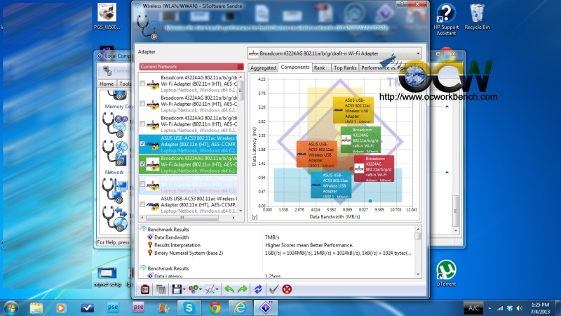This screenshot has height=316, width=561.
Task: Check the faded light-blue Broadcom row checkbox
Action: [x=142, y=184]
